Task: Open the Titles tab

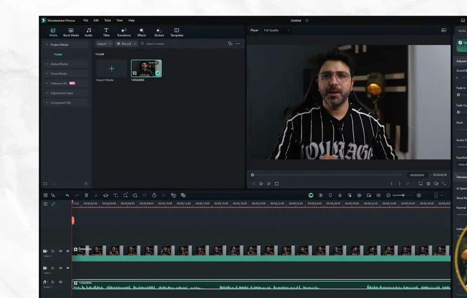Action: tap(106, 32)
